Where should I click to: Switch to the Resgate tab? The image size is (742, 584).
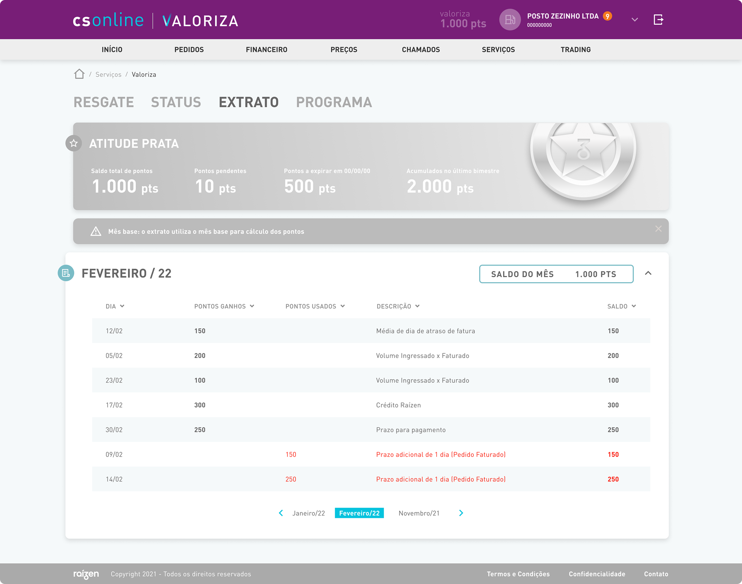coord(104,102)
